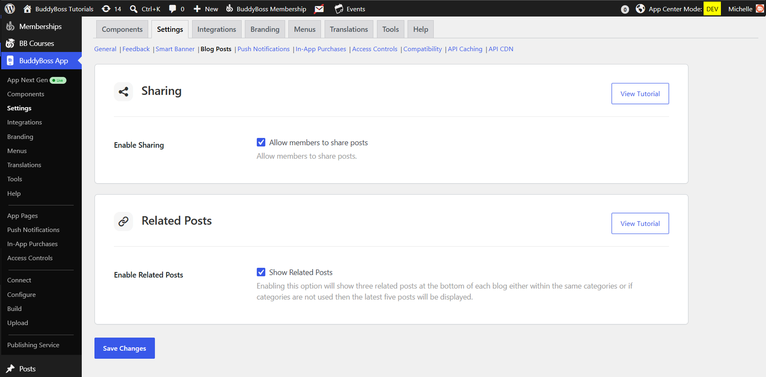Click Michelle's profile avatar icon
766x377 pixels.
tap(760, 8)
